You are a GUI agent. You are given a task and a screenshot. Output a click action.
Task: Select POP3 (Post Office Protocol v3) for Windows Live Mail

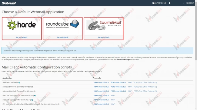[145, 82]
